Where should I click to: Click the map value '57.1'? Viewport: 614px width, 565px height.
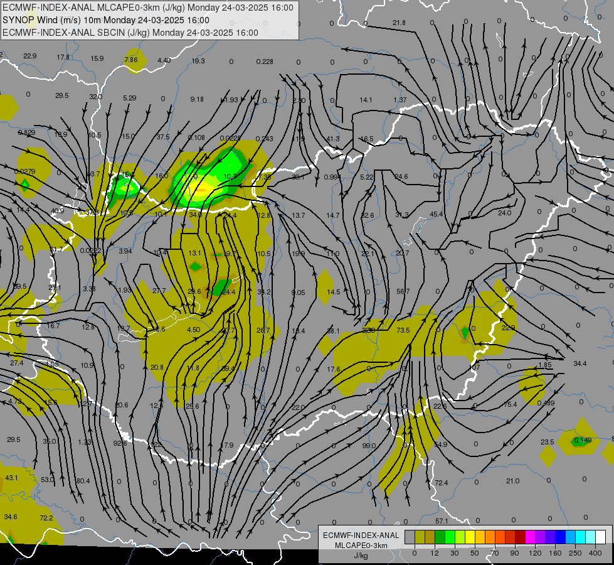(442, 521)
